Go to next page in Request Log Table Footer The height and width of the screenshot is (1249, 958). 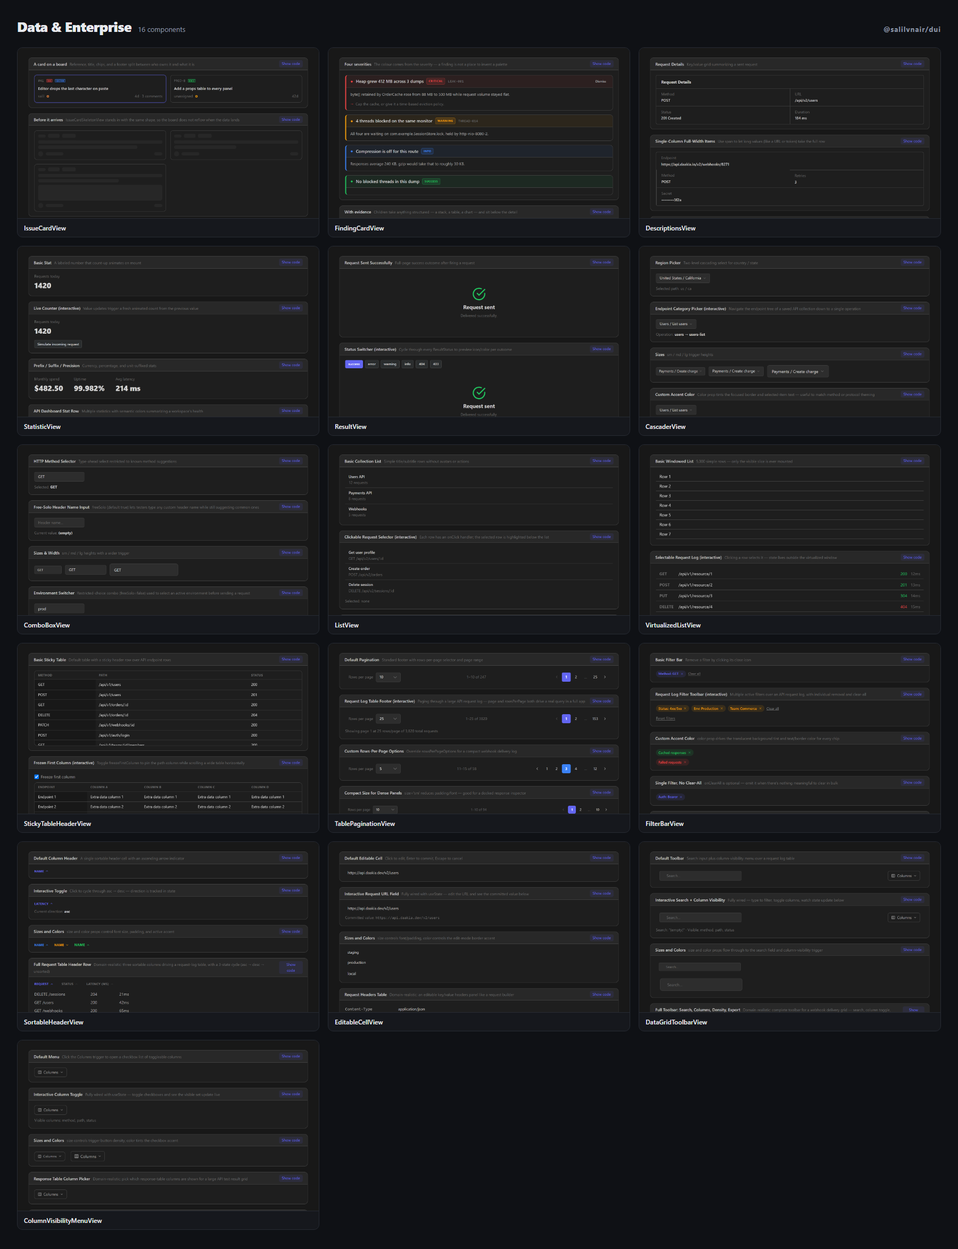[605, 719]
